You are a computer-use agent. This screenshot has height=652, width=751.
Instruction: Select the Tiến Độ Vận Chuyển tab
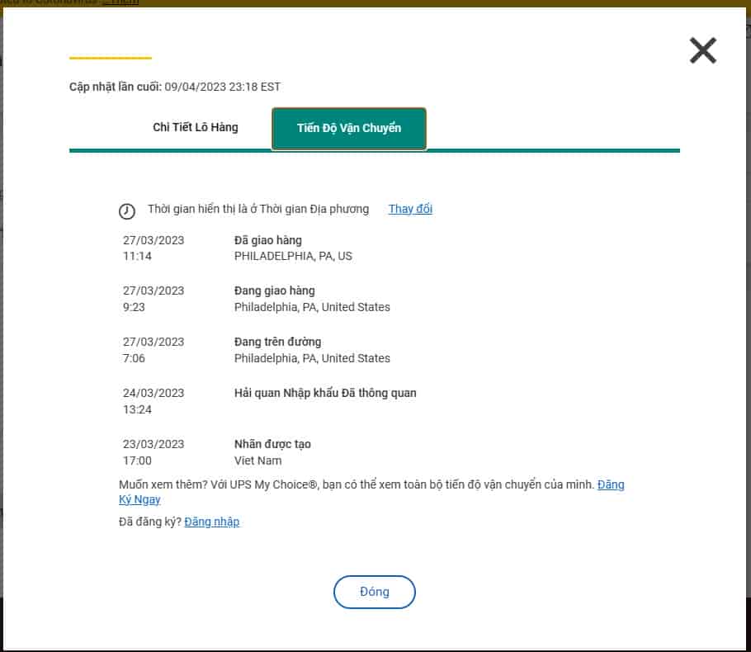click(348, 129)
